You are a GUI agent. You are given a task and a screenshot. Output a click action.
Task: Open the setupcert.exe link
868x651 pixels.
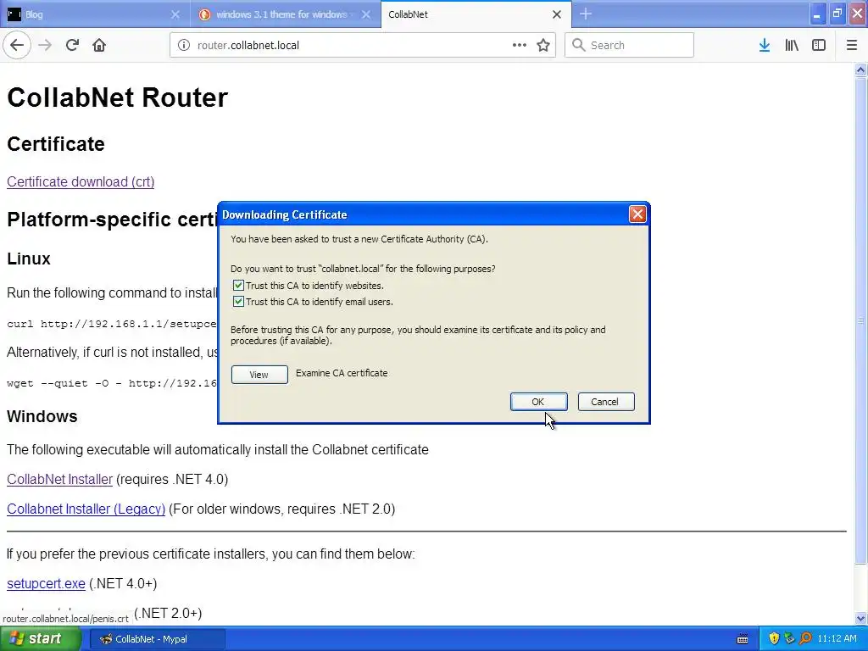(x=46, y=583)
